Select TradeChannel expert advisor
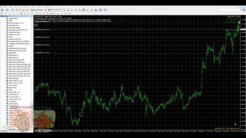This screenshot has height=138, width=246. [x=14, y=95]
